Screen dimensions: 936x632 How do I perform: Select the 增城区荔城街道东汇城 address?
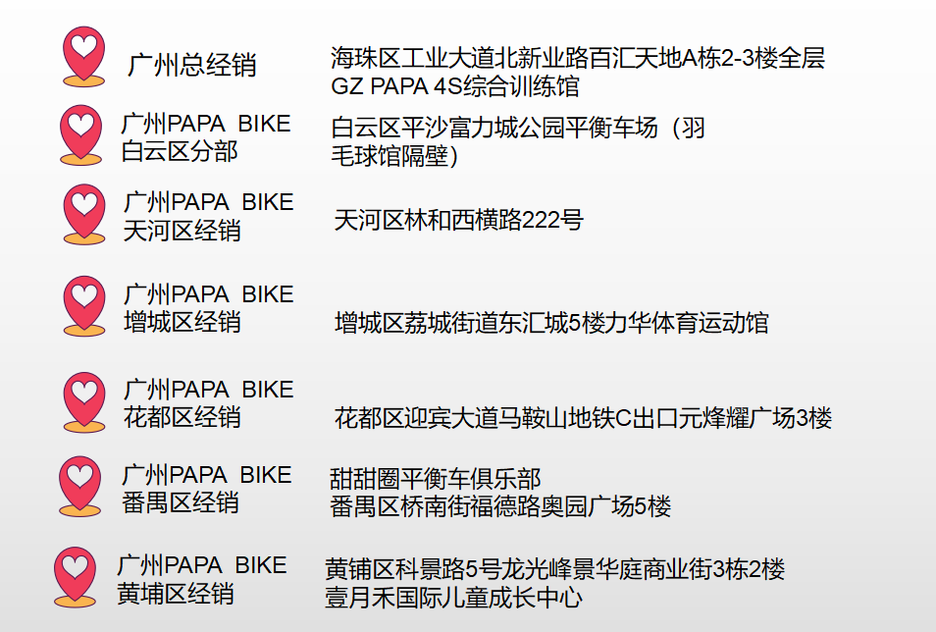coord(551,323)
